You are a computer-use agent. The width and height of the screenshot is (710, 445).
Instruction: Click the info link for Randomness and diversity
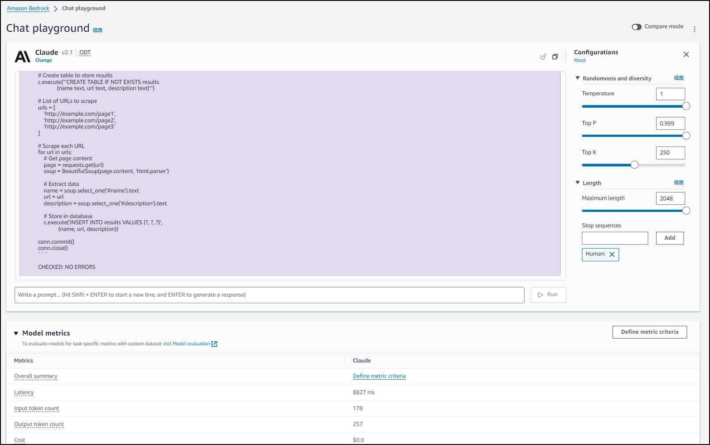tap(679, 78)
